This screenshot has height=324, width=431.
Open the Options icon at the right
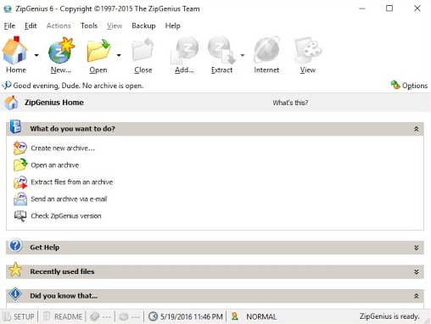click(x=395, y=85)
